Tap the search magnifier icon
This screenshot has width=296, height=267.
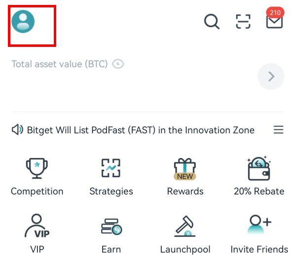(212, 22)
